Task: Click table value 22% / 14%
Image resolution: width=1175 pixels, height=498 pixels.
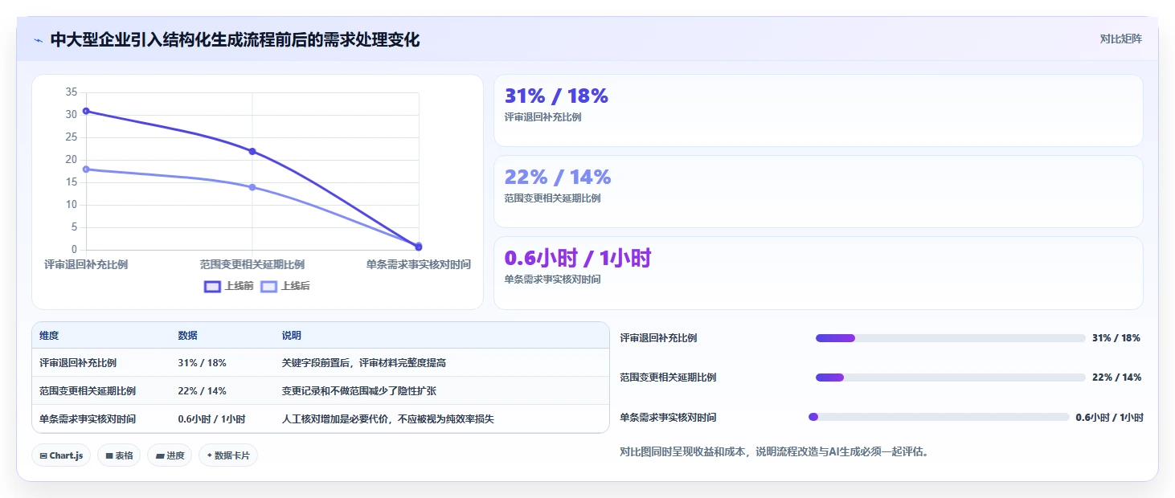Action: pos(202,391)
